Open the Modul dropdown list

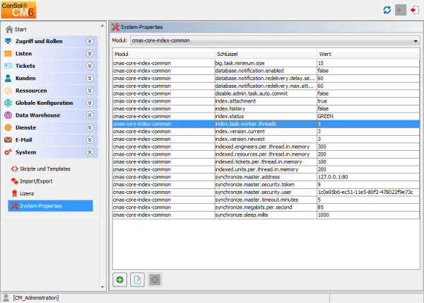click(x=275, y=40)
